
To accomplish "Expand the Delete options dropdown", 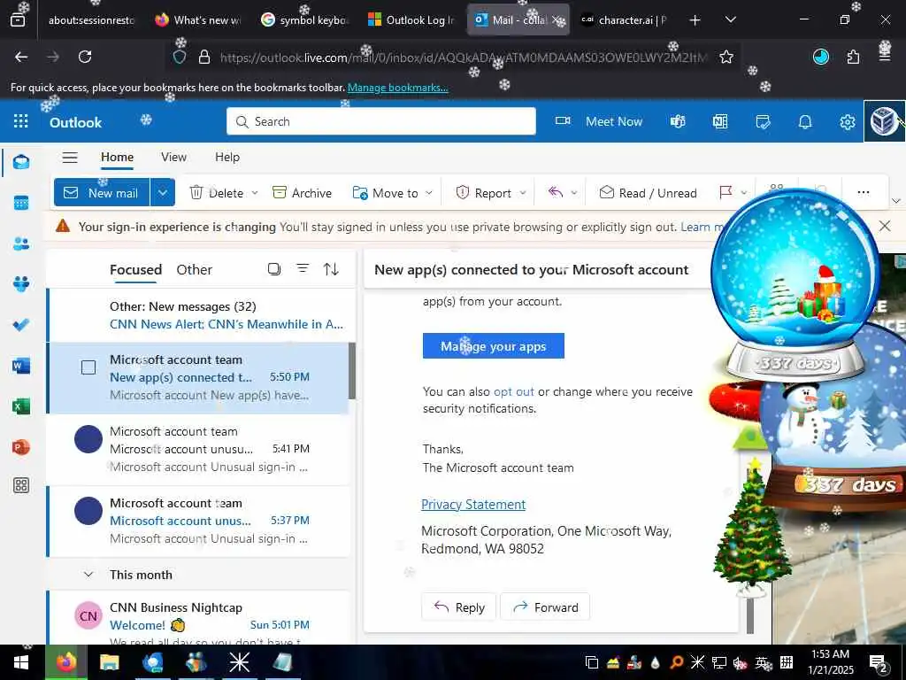I will click(x=255, y=192).
